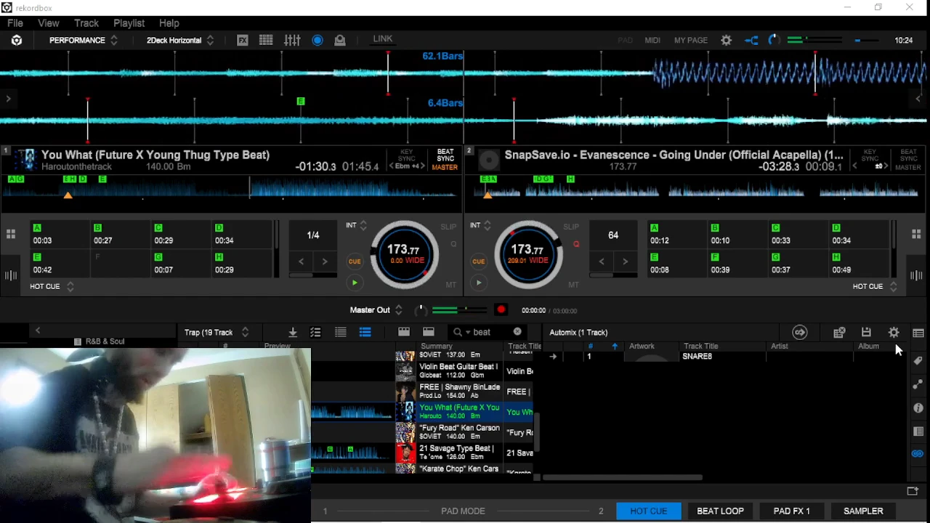930x523 pixels.
Task: Open the related tracks icon in right sidebar
Action: (918, 384)
